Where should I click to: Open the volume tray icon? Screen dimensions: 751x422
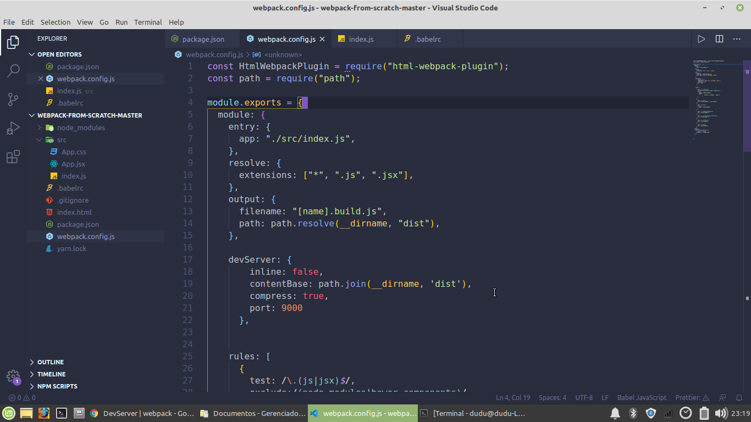click(x=721, y=413)
